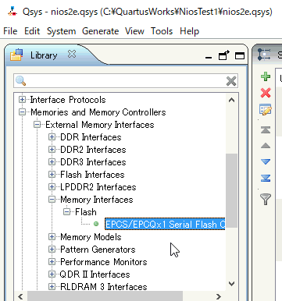The image size is (282, 301).
Task: Expand the Flash Interfaces node
Action: click(52, 175)
